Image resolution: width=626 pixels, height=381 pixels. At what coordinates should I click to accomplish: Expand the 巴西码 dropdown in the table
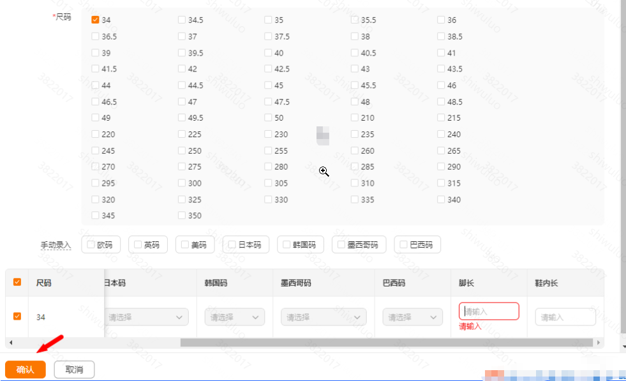click(x=412, y=317)
